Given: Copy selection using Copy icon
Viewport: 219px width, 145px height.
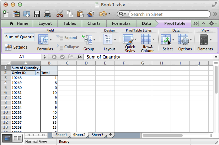Looking at the screenshot, I should coord(70,14).
